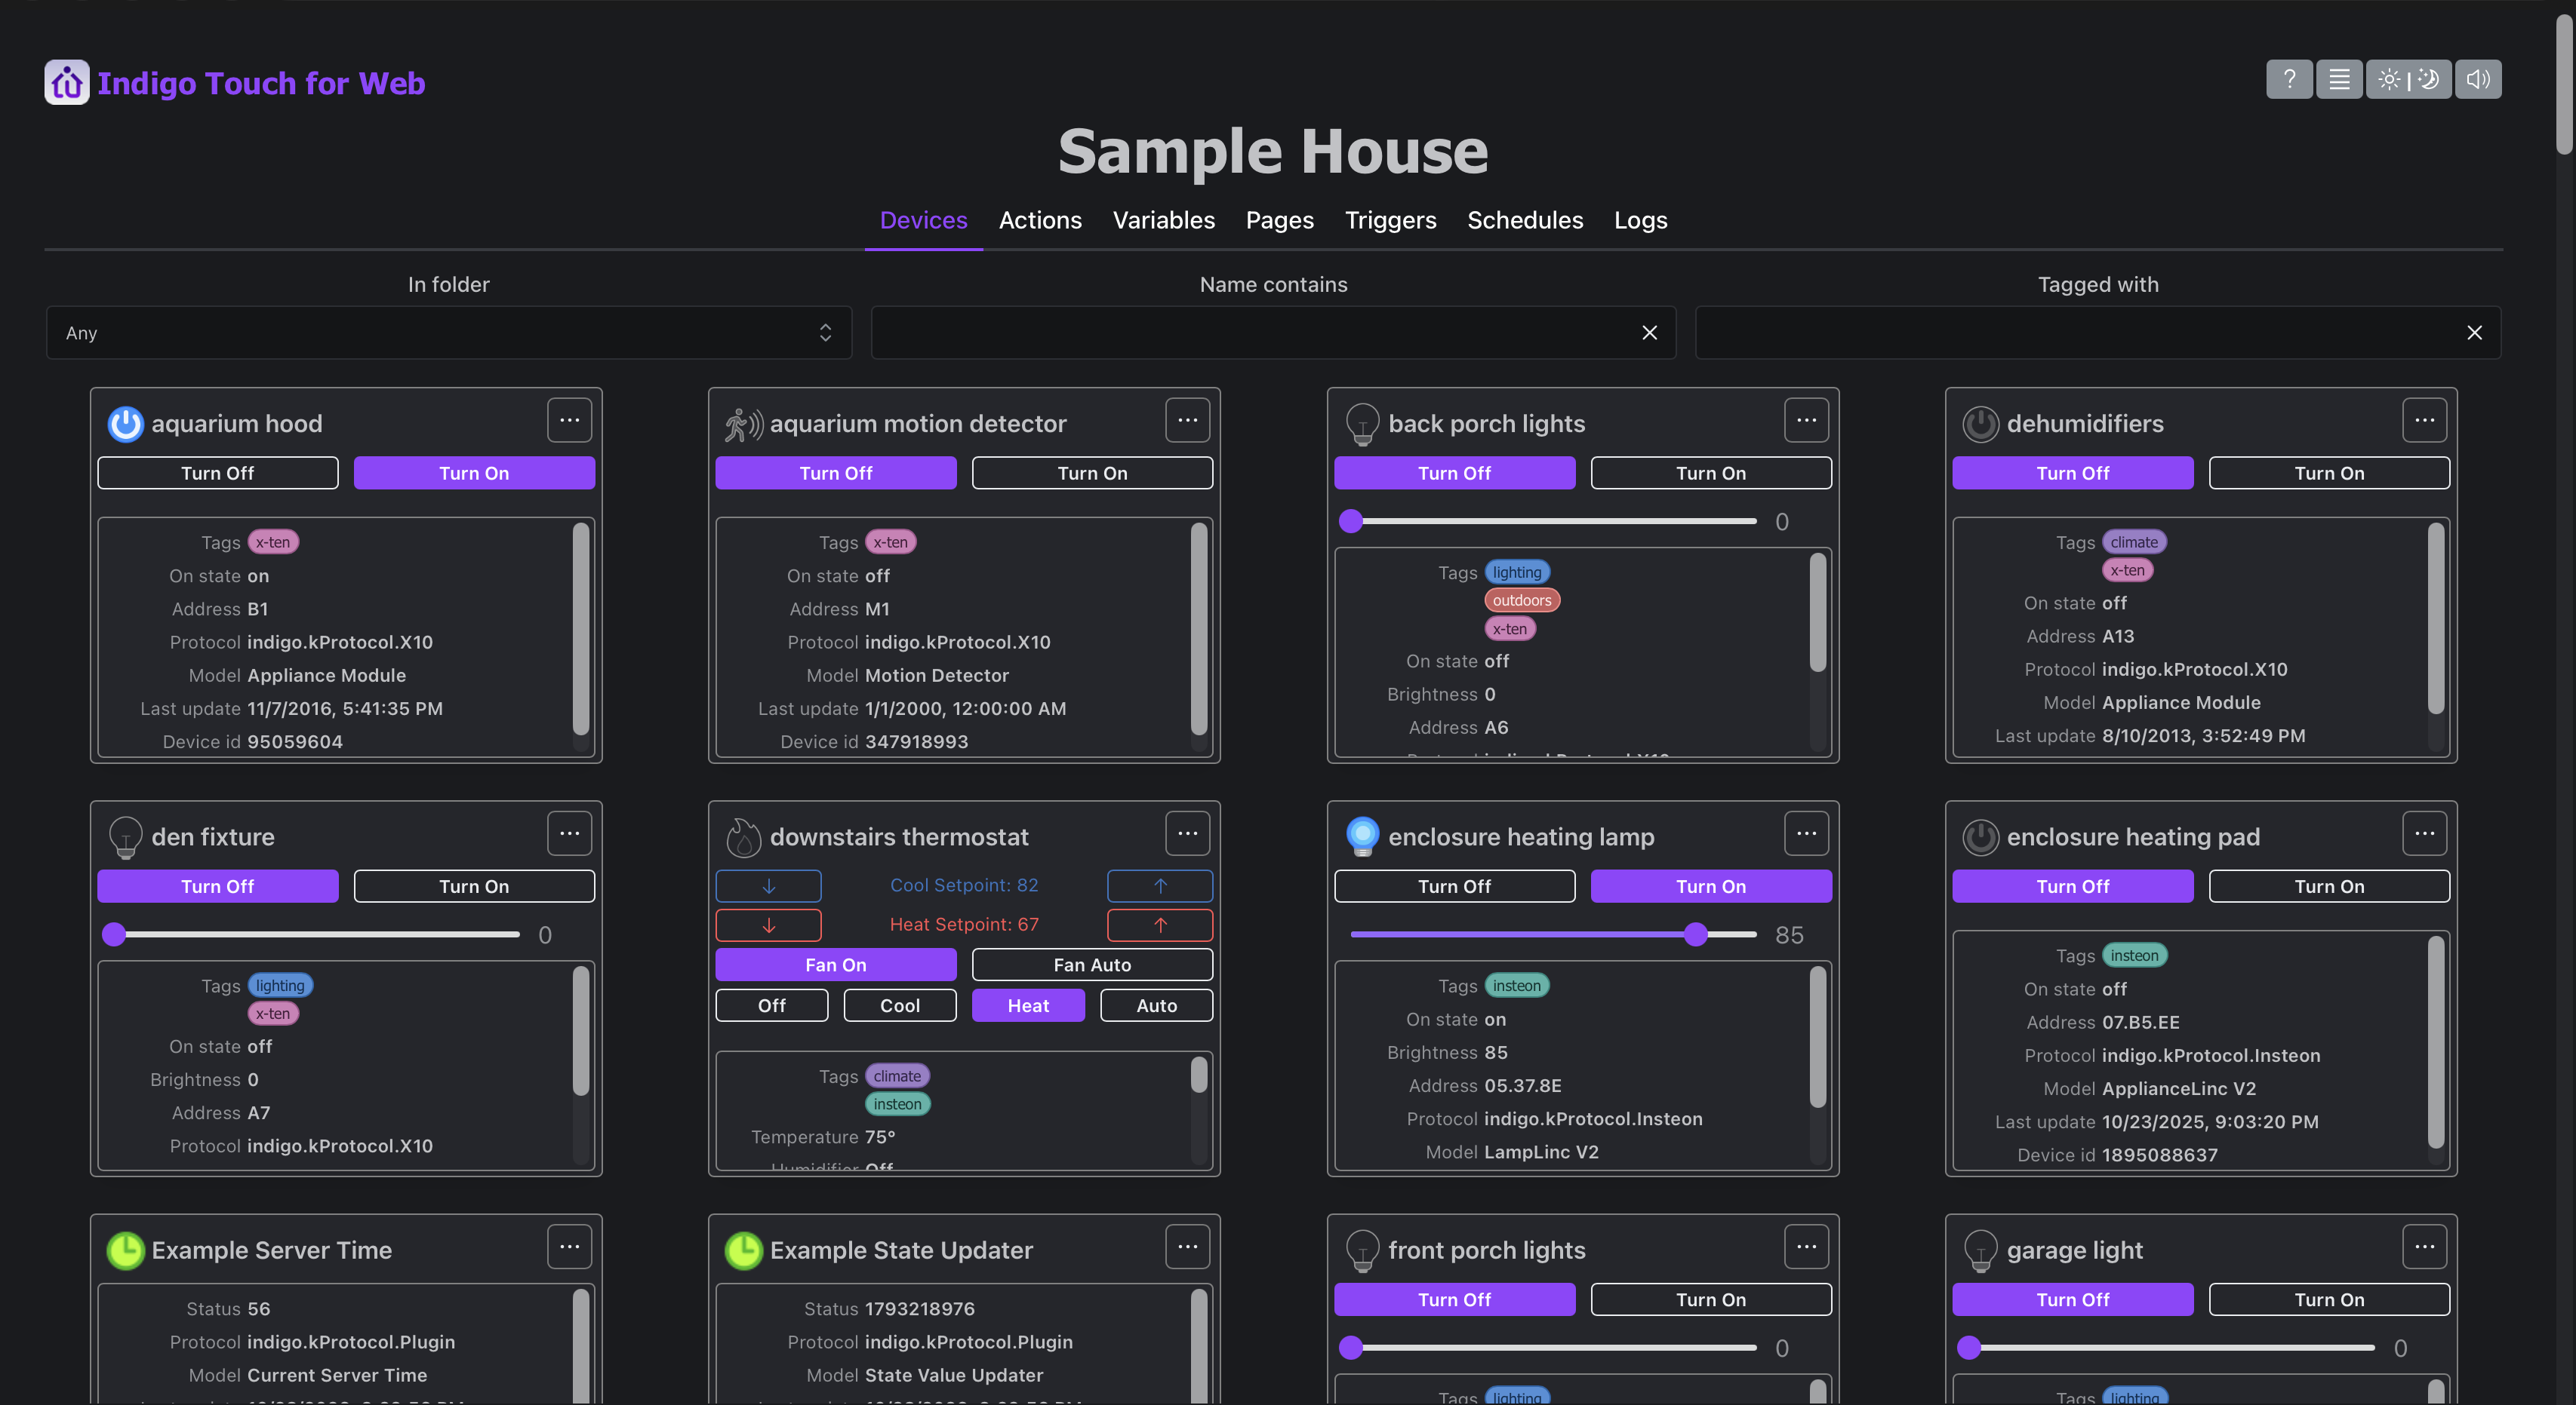Turn Off the aquarium hood
Image resolution: width=2576 pixels, height=1405 pixels.
point(218,473)
